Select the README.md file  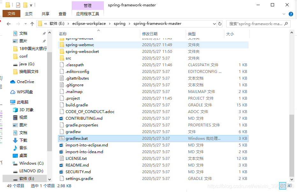[153, 165]
